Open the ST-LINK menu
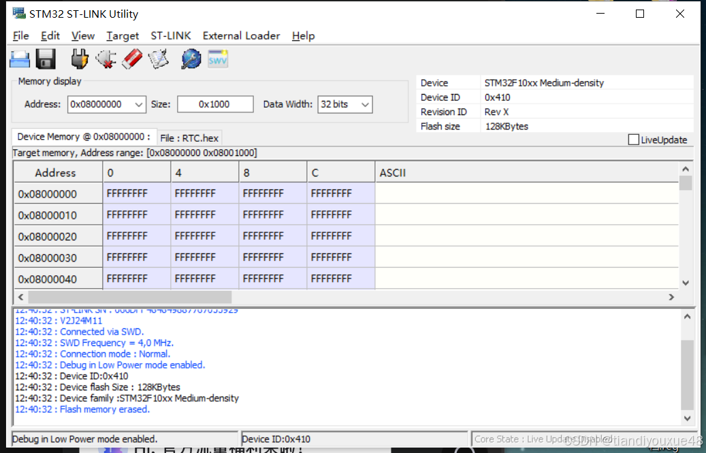Viewport: 706px width, 453px height. point(170,35)
